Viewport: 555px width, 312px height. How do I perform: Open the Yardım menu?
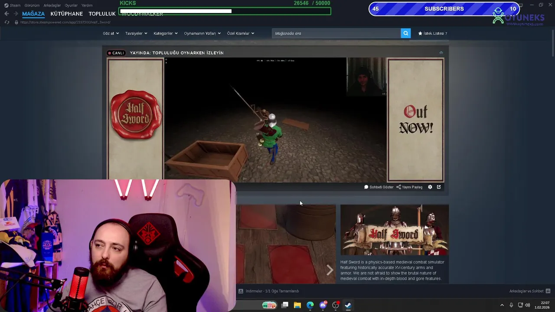click(87, 5)
